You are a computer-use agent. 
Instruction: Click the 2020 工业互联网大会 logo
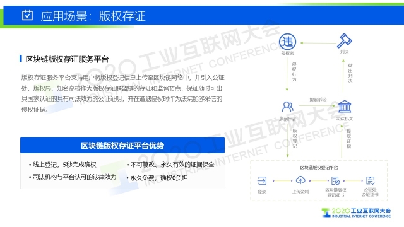click(356, 213)
